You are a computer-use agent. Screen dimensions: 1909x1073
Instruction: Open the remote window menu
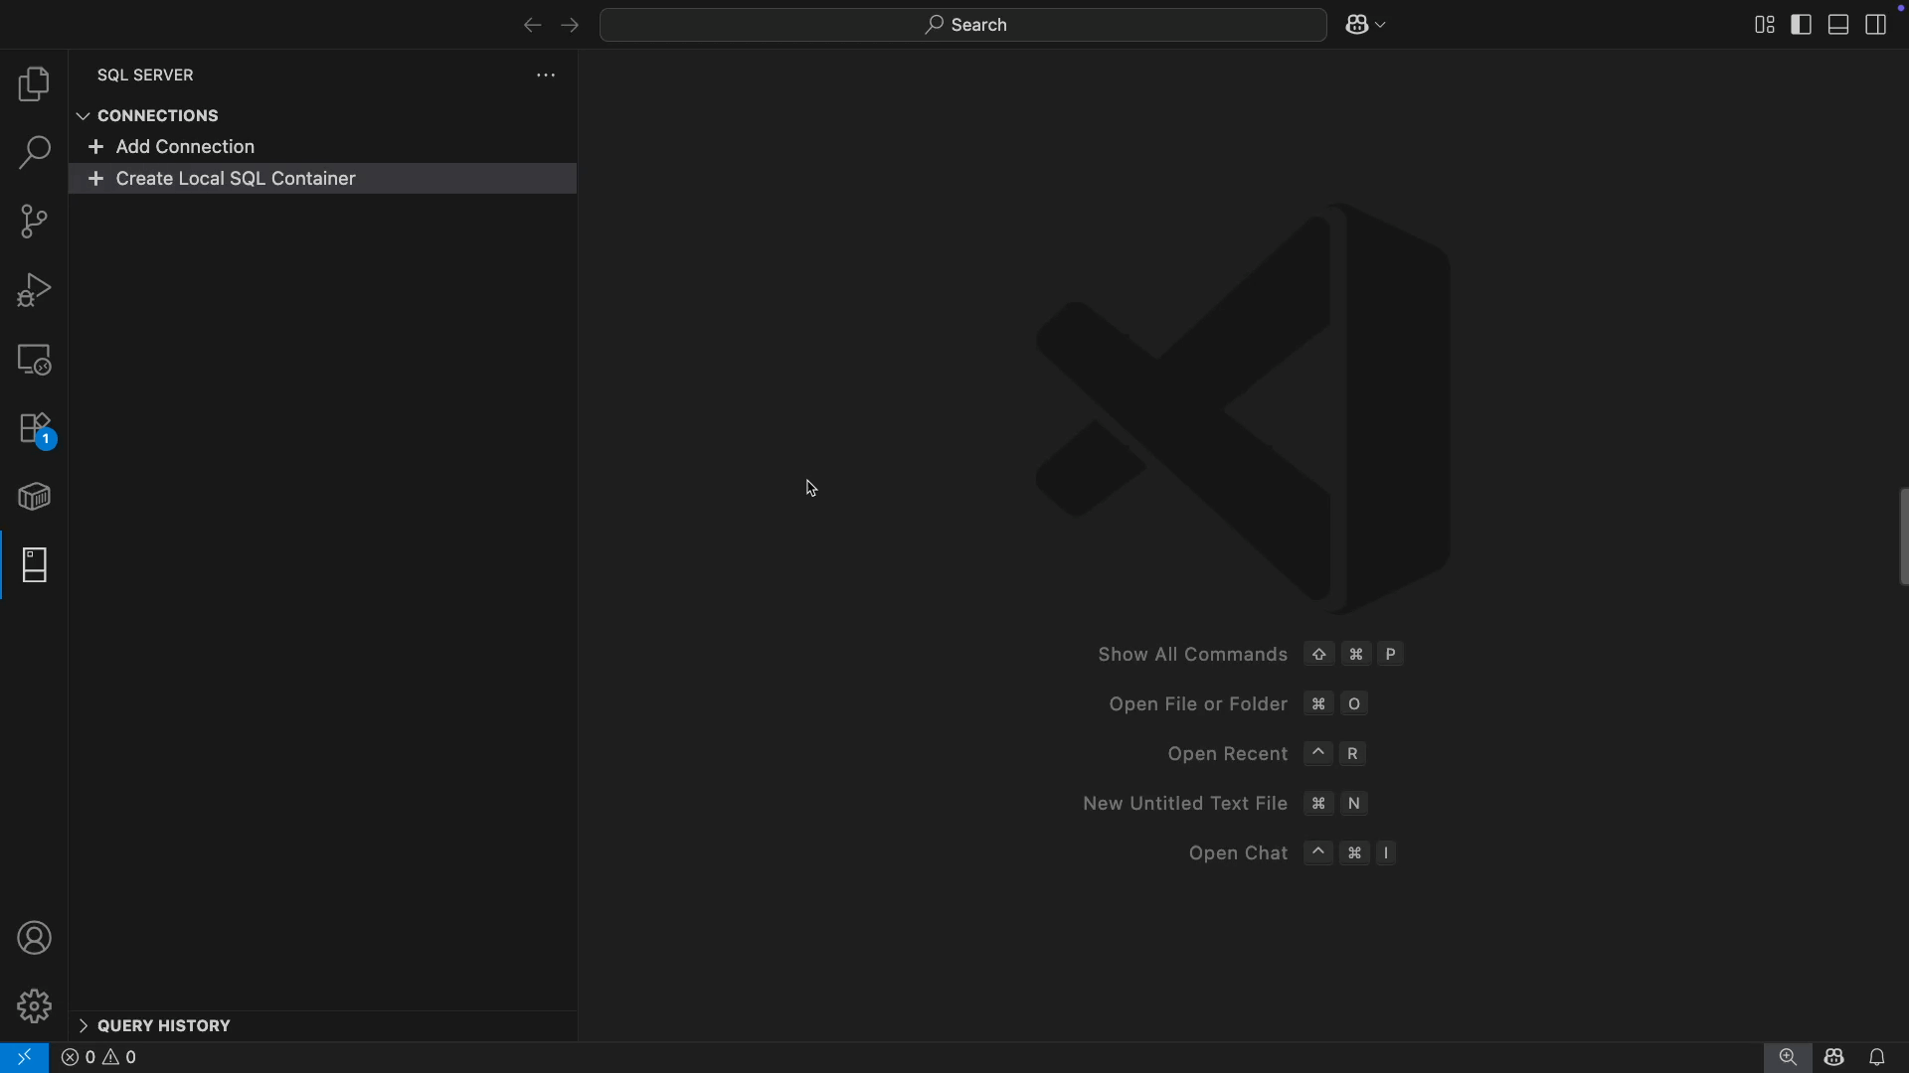[25, 1057]
